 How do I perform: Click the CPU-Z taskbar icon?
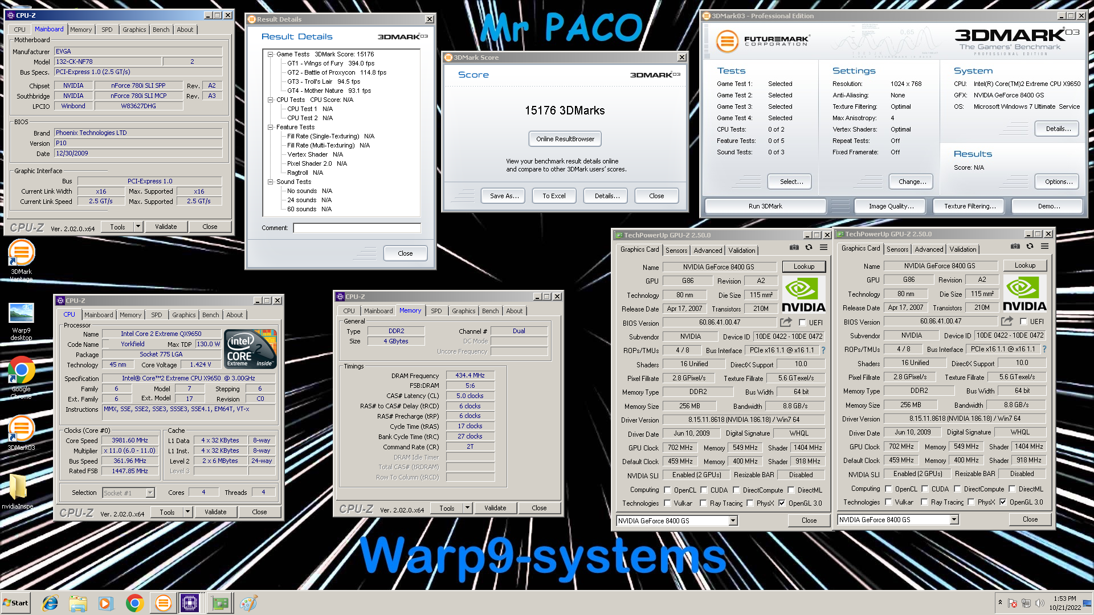point(190,603)
